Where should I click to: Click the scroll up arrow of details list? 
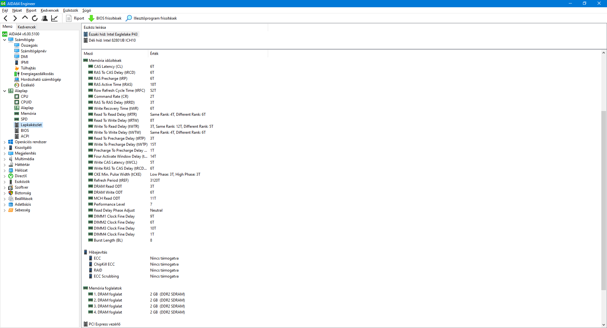(x=604, y=53)
